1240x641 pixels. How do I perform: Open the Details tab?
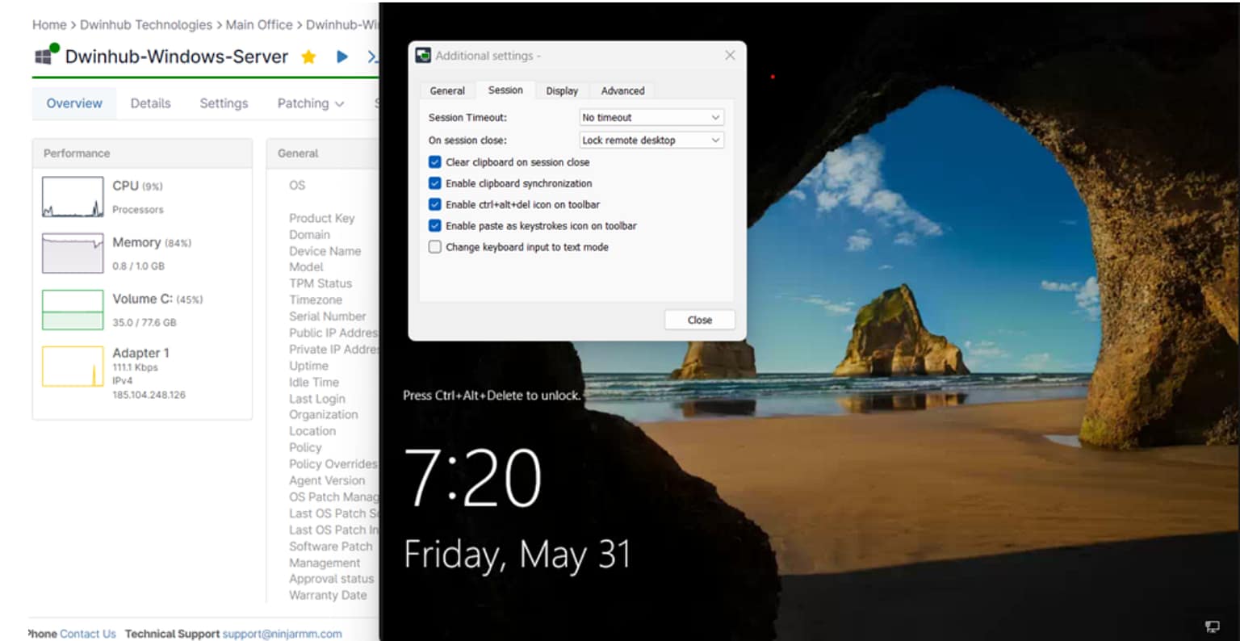coord(150,103)
